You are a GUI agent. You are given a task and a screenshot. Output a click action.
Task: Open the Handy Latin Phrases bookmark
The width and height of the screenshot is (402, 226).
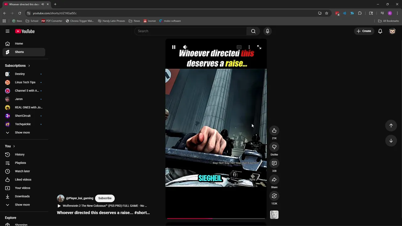111,21
